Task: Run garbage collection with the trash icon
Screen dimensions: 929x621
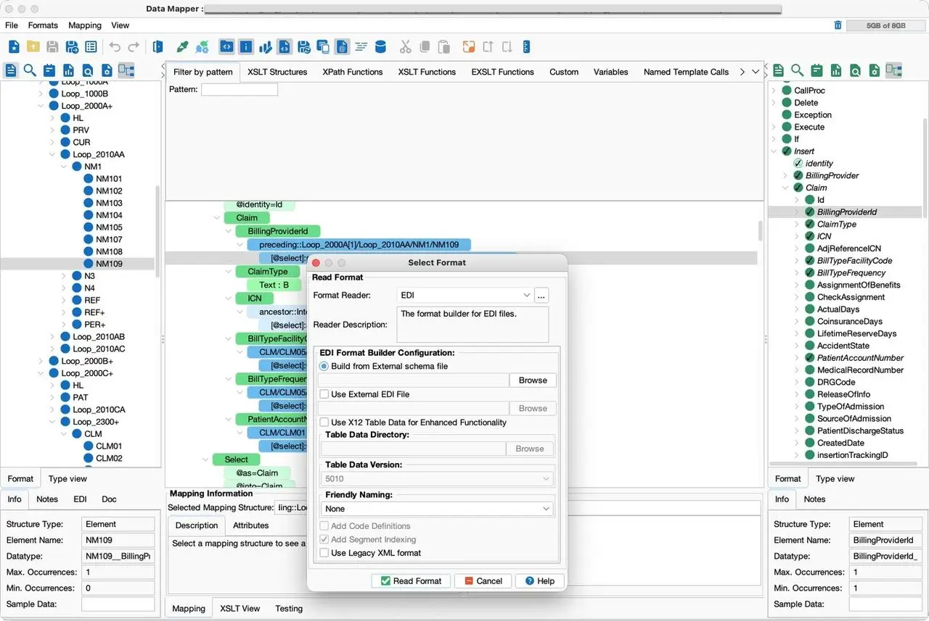Action: (x=838, y=25)
